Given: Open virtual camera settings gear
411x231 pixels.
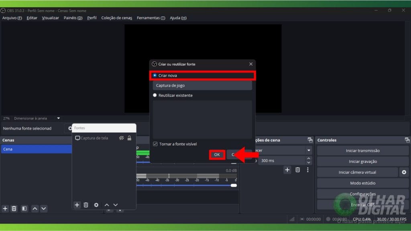Looking at the screenshot, I should pyautogui.click(x=404, y=172).
